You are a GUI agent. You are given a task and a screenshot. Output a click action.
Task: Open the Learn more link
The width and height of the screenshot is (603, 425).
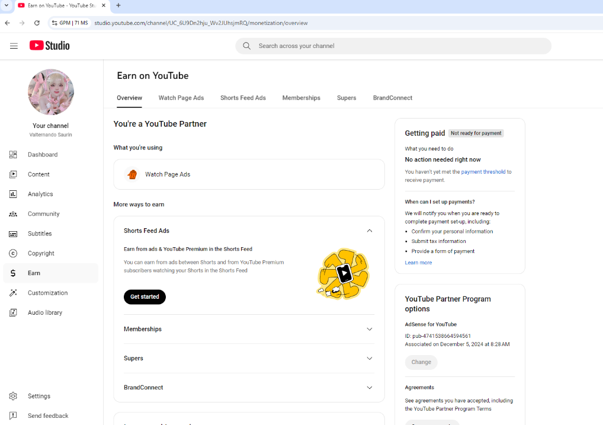(418, 263)
